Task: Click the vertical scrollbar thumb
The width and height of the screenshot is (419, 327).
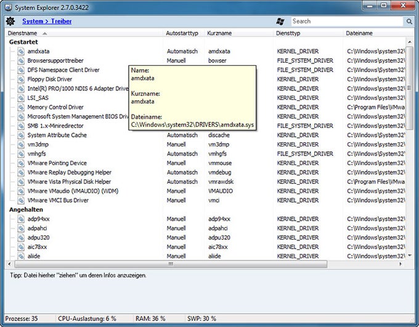Action: [410, 88]
